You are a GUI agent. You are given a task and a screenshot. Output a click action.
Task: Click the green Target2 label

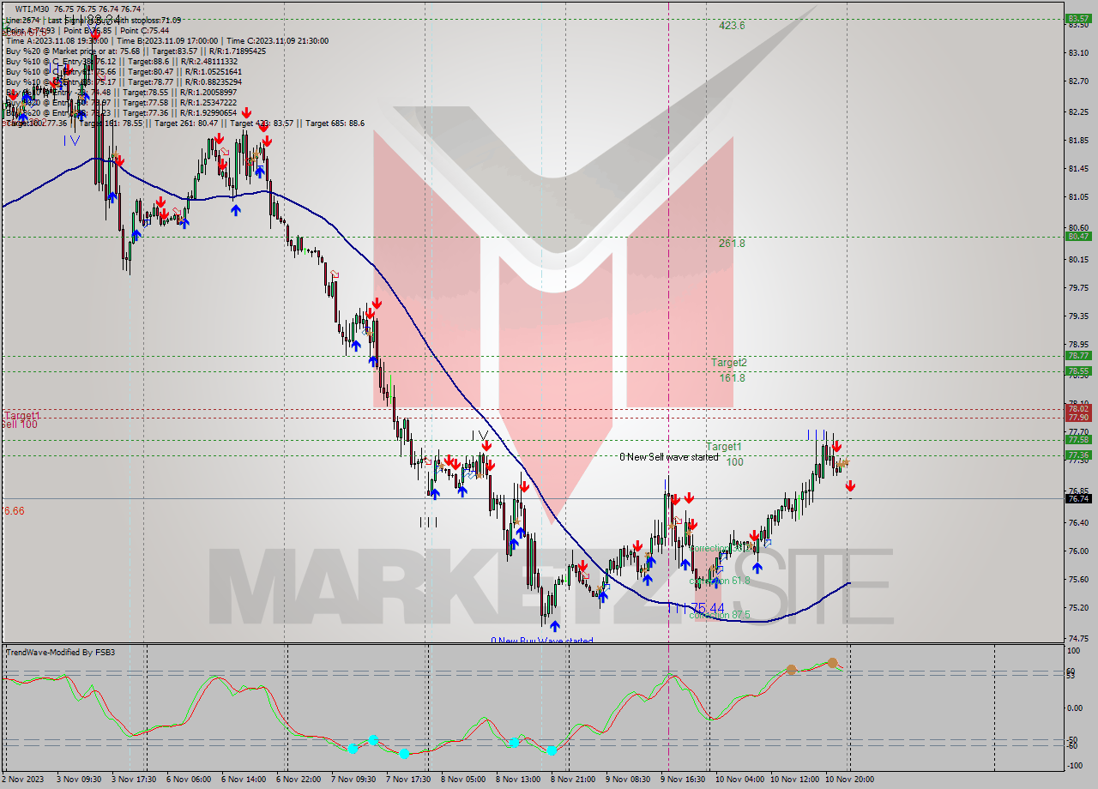(x=728, y=363)
